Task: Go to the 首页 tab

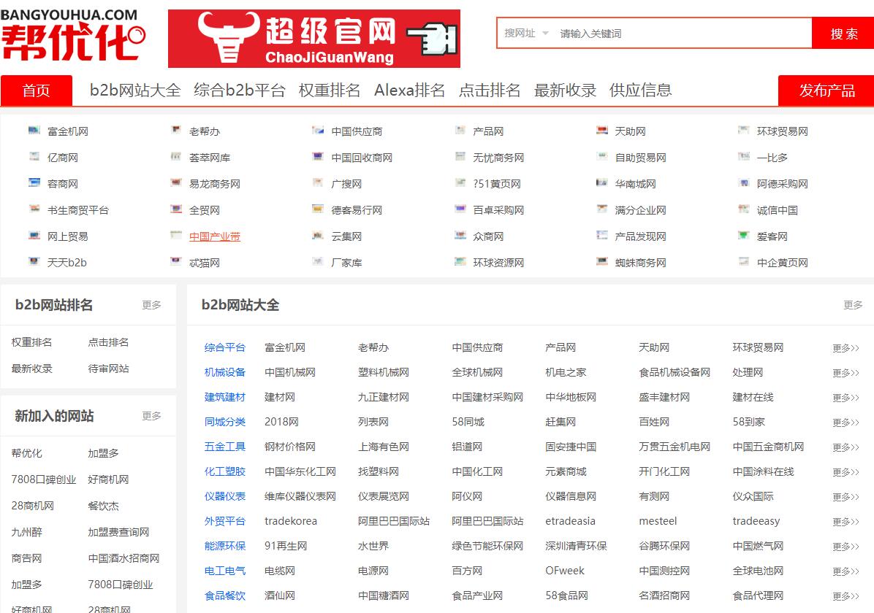Action: [x=37, y=90]
